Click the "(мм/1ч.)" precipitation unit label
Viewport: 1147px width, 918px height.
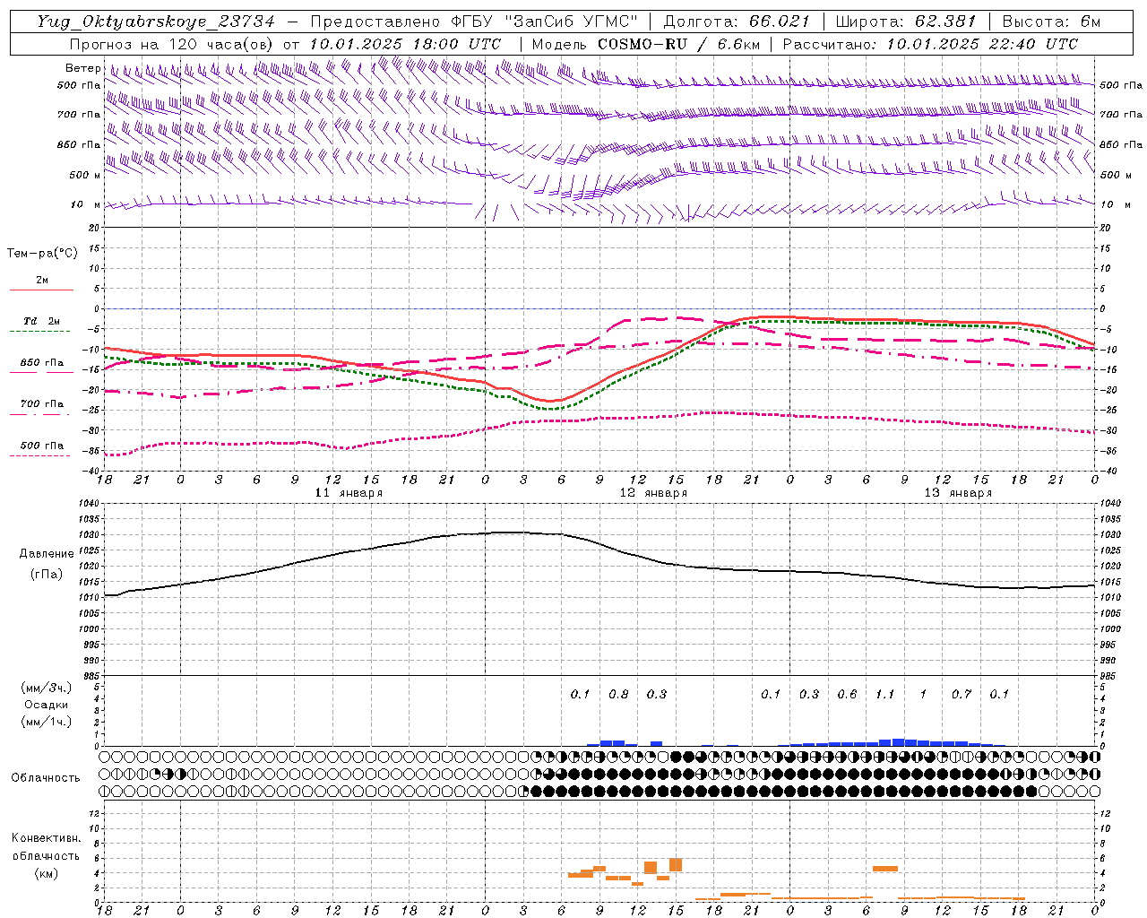coord(47,722)
